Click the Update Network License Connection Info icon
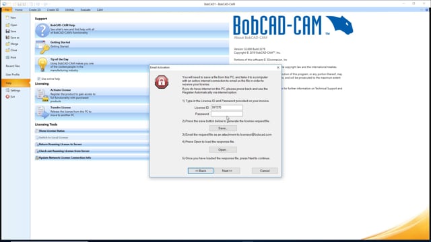 [37, 158]
